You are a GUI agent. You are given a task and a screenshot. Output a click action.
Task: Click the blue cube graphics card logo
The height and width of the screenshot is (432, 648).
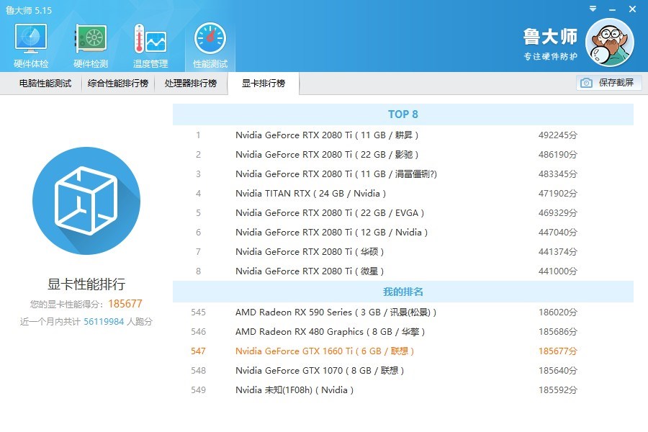click(x=86, y=200)
